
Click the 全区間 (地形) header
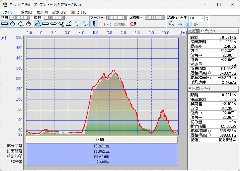tap(213, 89)
